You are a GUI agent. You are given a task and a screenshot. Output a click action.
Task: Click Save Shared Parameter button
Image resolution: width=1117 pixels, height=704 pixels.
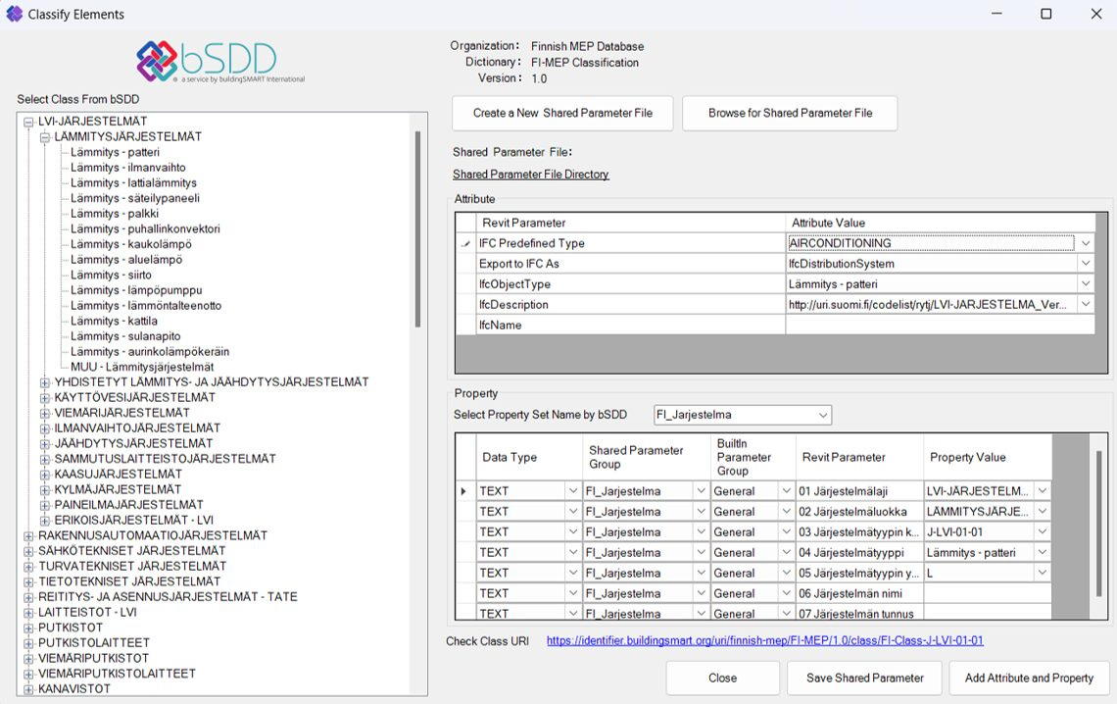tap(864, 678)
